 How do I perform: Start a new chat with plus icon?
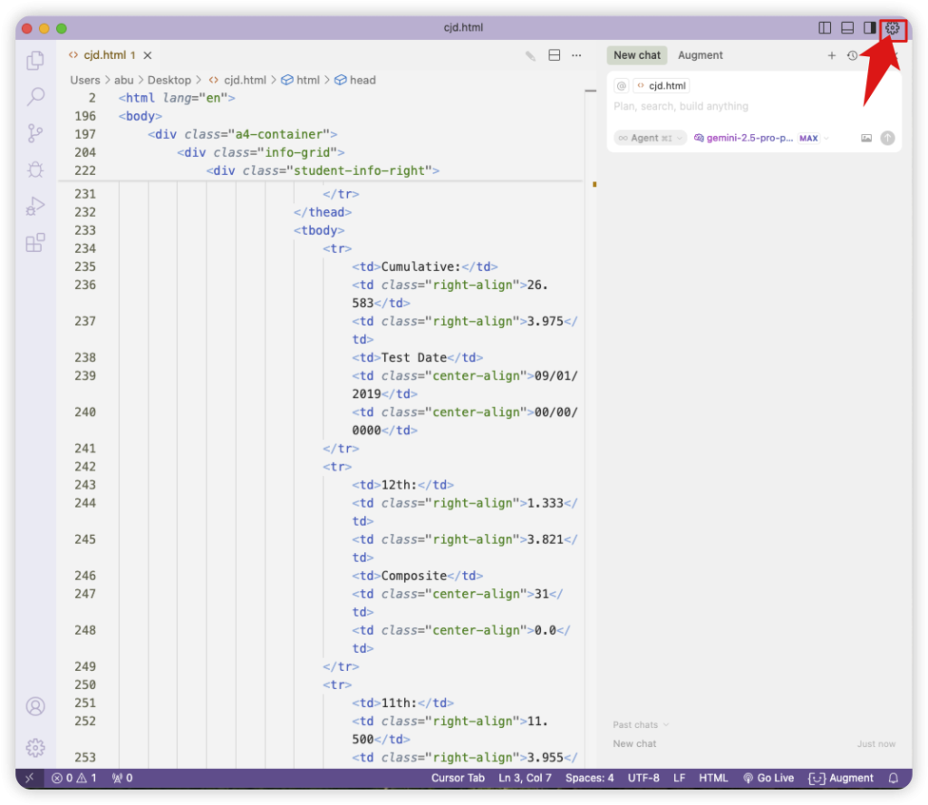(832, 55)
